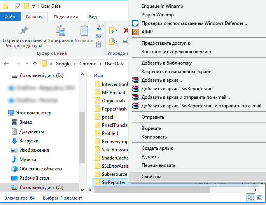Open Windows Defender scan shield entry
Image resolution: width=266 pixels, height=205 pixels.
point(194,23)
